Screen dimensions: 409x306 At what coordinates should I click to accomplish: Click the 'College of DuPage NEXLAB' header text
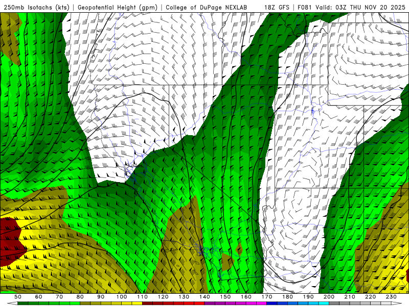pyautogui.click(x=206, y=8)
